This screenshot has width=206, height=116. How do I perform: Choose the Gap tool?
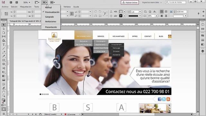4,36
